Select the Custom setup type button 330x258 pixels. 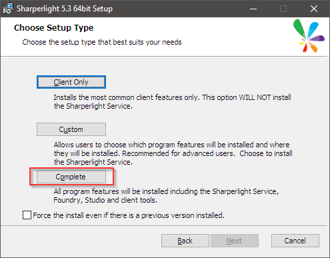point(71,129)
